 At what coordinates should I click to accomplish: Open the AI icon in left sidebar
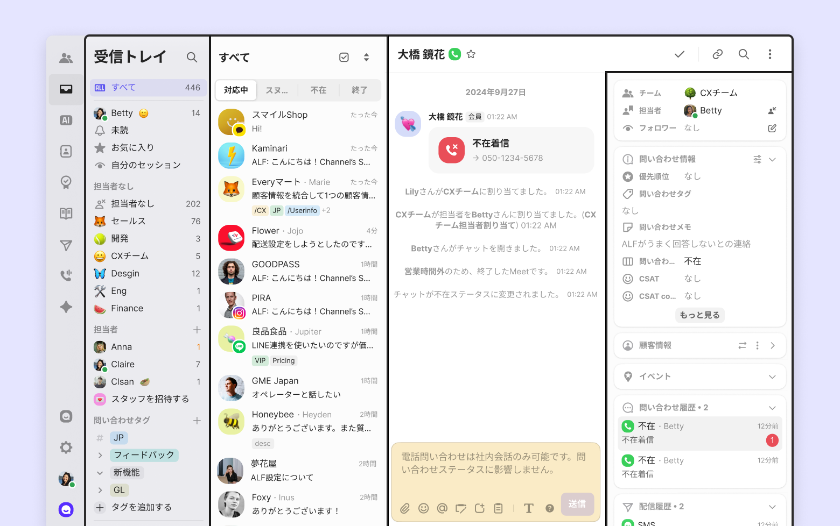pos(66,120)
